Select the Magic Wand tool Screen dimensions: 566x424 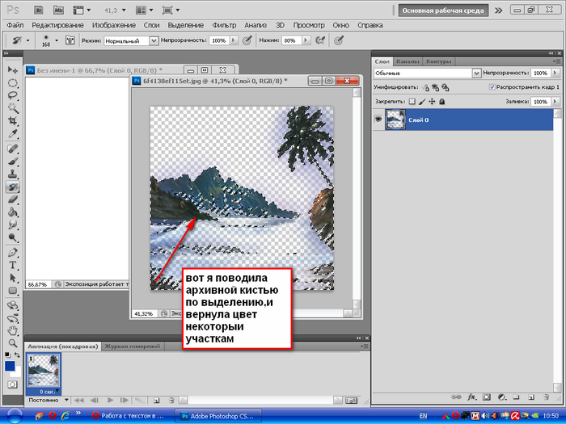(13, 107)
